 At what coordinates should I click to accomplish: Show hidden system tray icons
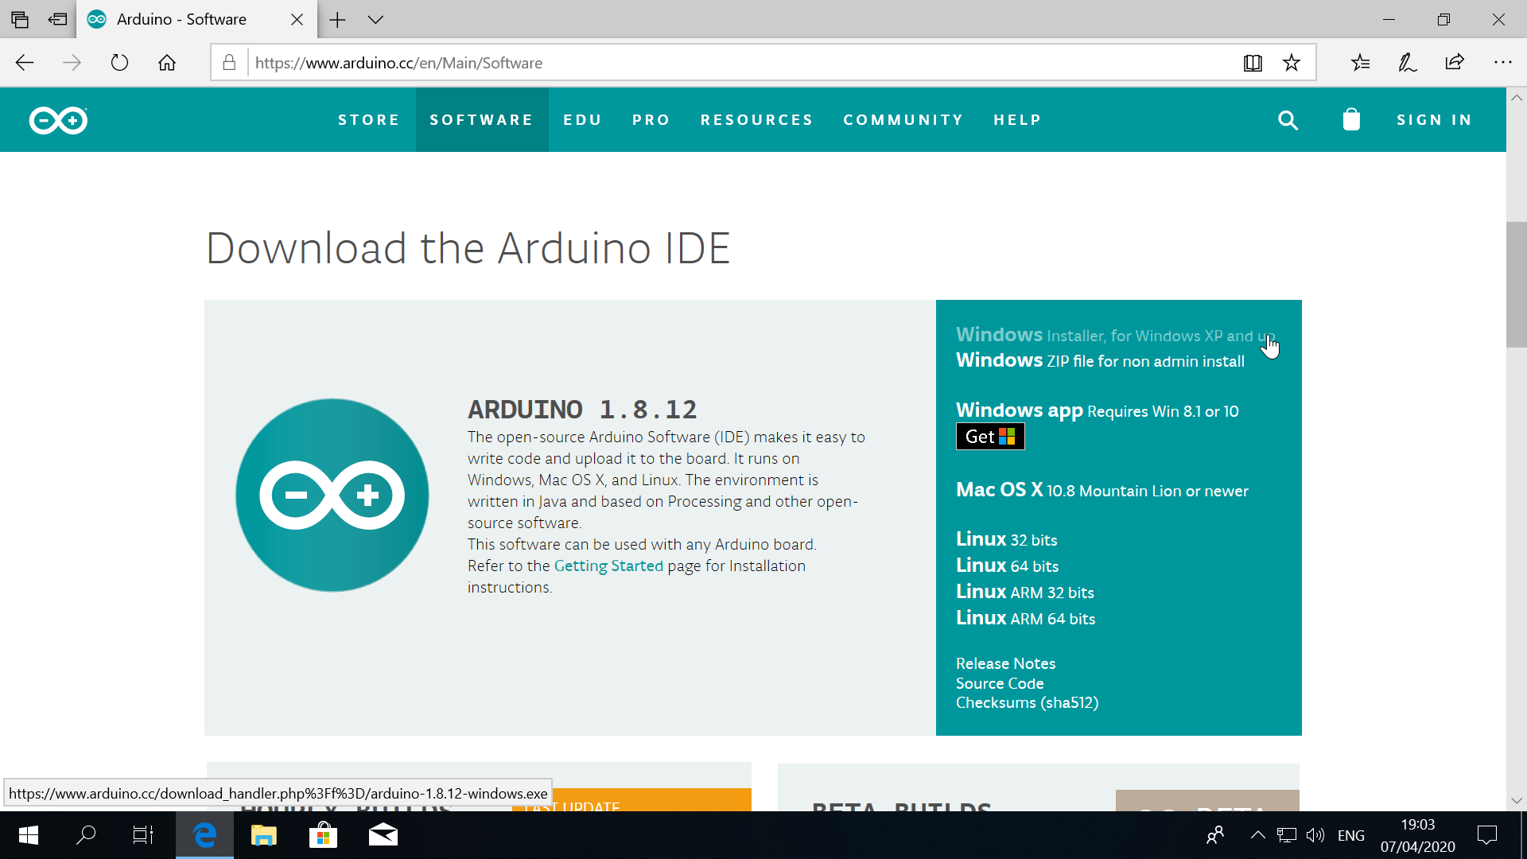click(x=1257, y=835)
